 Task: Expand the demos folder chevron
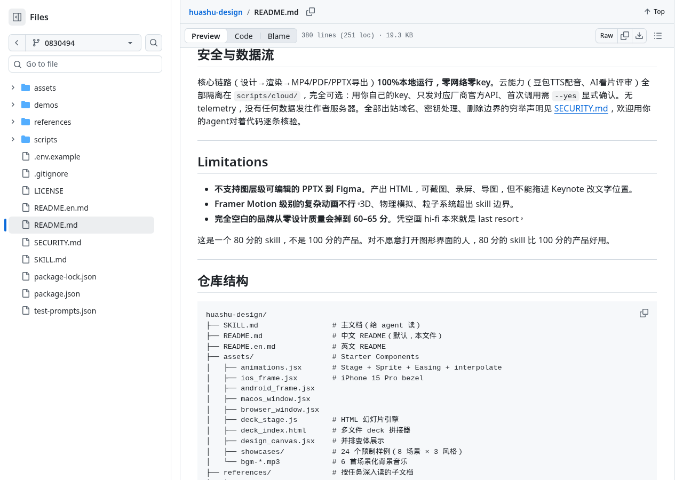click(x=13, y=105)
